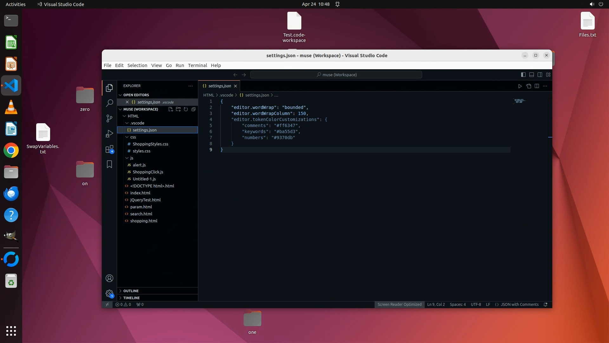Screen dimensions: 609x343
Task: Open the Terminal menu
Action: (197, 65)
